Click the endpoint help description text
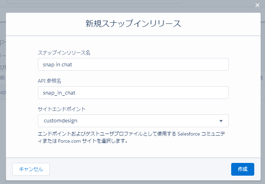The image size is (265, 184). pos(131,137)
